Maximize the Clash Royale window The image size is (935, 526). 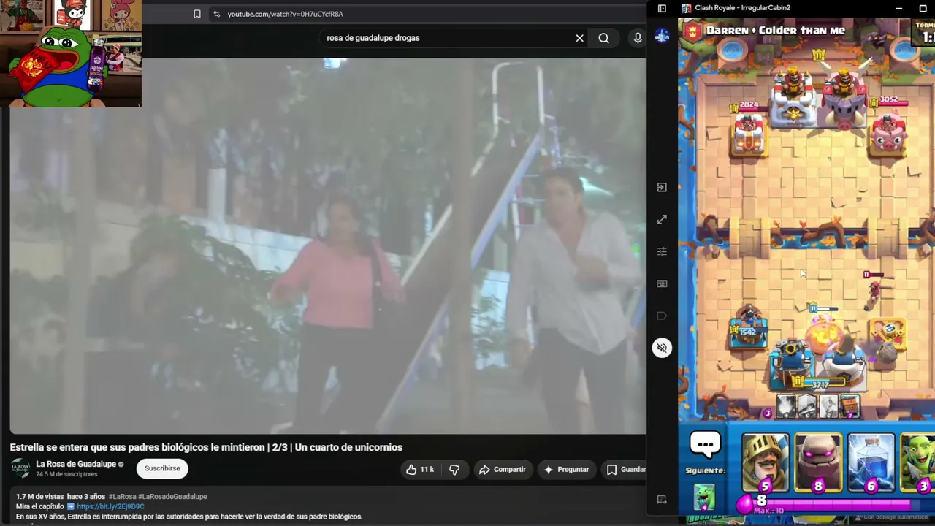click(923, 8)
